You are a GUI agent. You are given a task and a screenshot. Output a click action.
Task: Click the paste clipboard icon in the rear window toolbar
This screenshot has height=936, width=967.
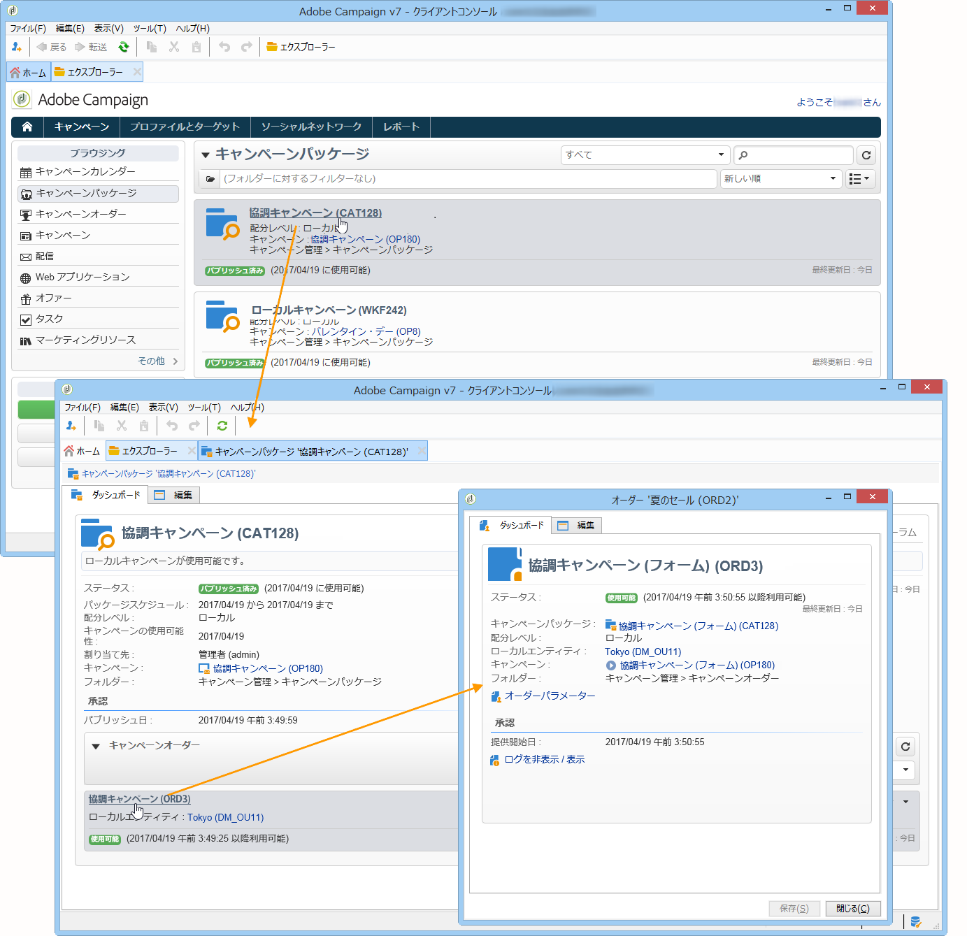[x=196, y=47]
